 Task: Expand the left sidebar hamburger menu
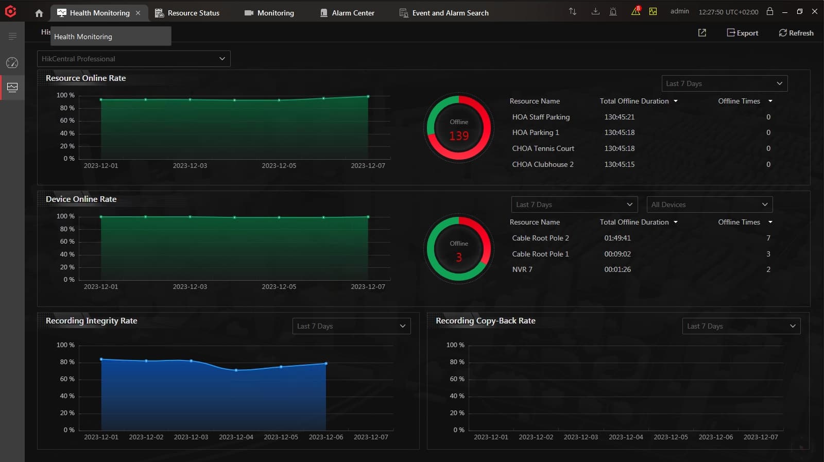coord(12,36)
